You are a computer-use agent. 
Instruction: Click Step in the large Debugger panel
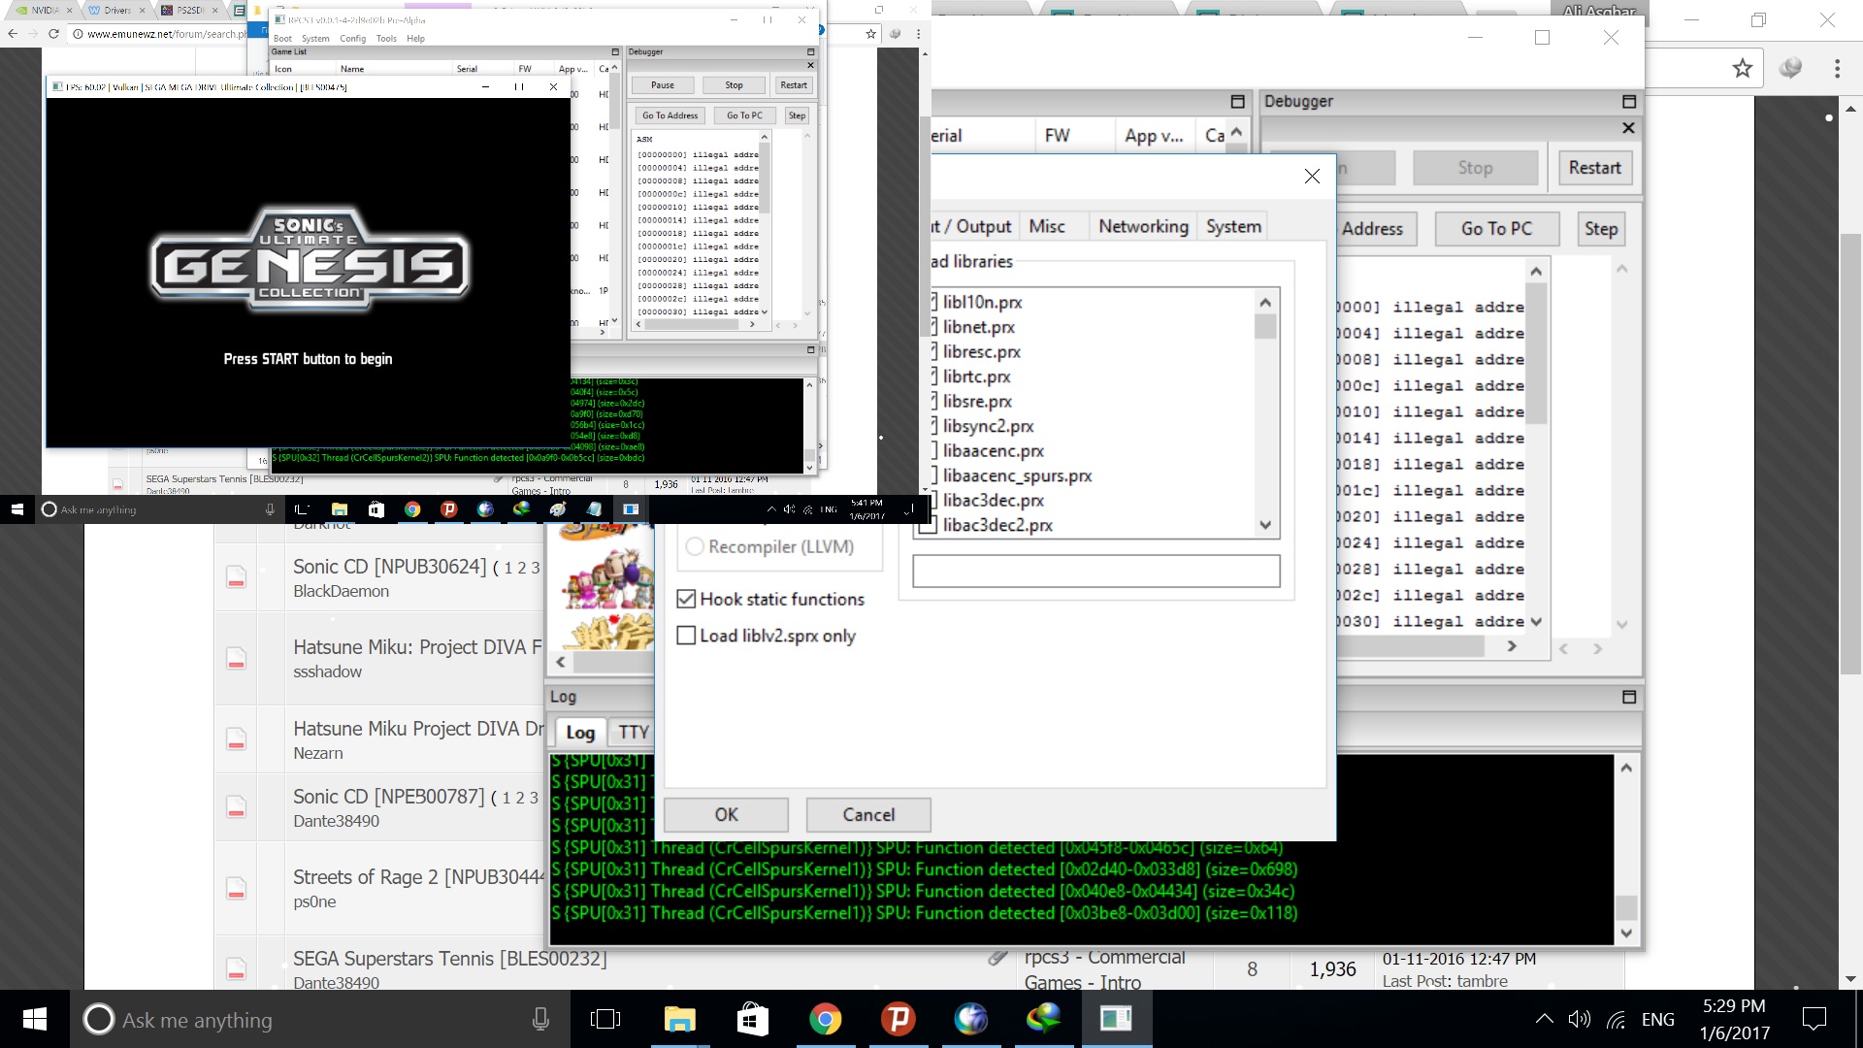click(1601, 229)
